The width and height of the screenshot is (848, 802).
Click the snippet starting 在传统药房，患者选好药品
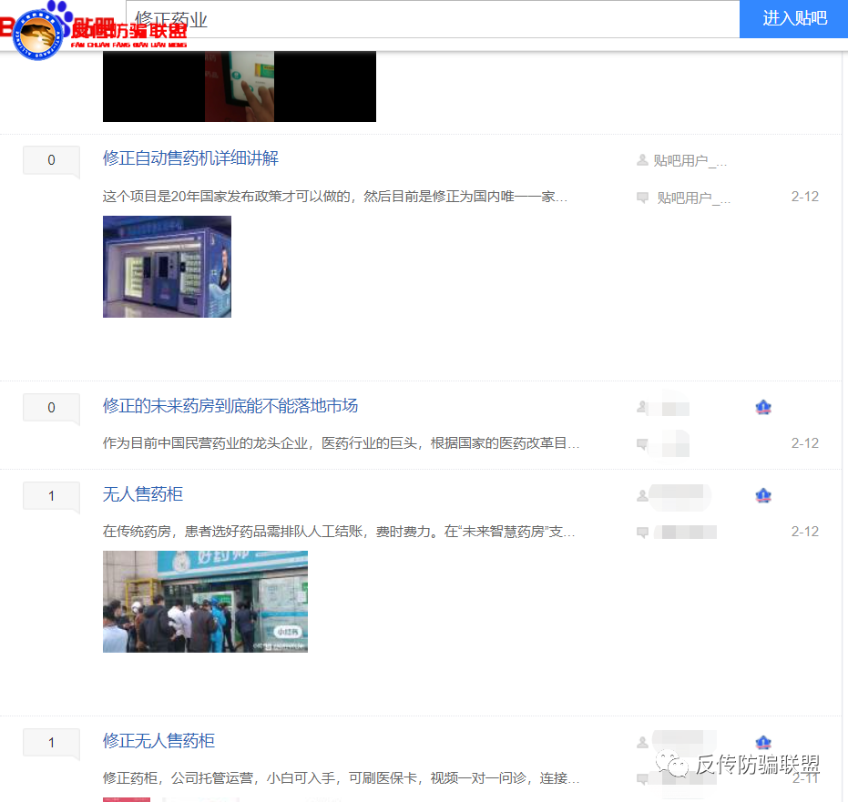pos(339,532)
